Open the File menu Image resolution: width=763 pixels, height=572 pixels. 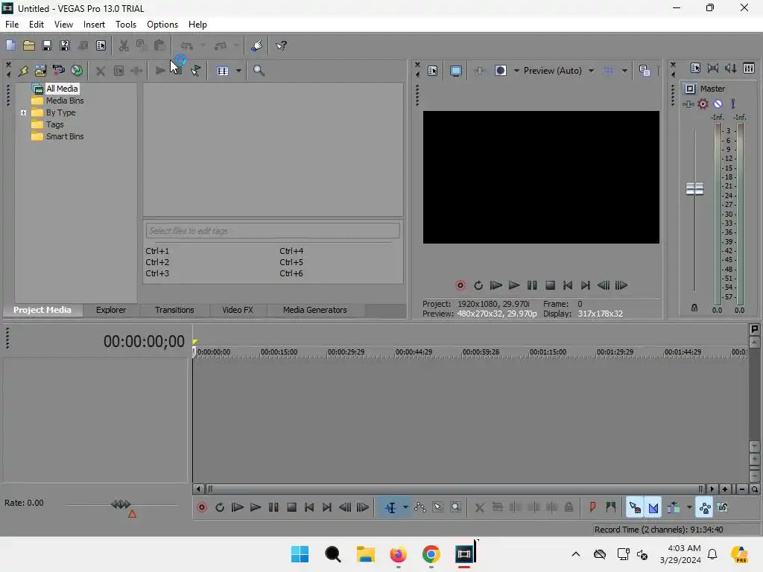click(12, 25)
